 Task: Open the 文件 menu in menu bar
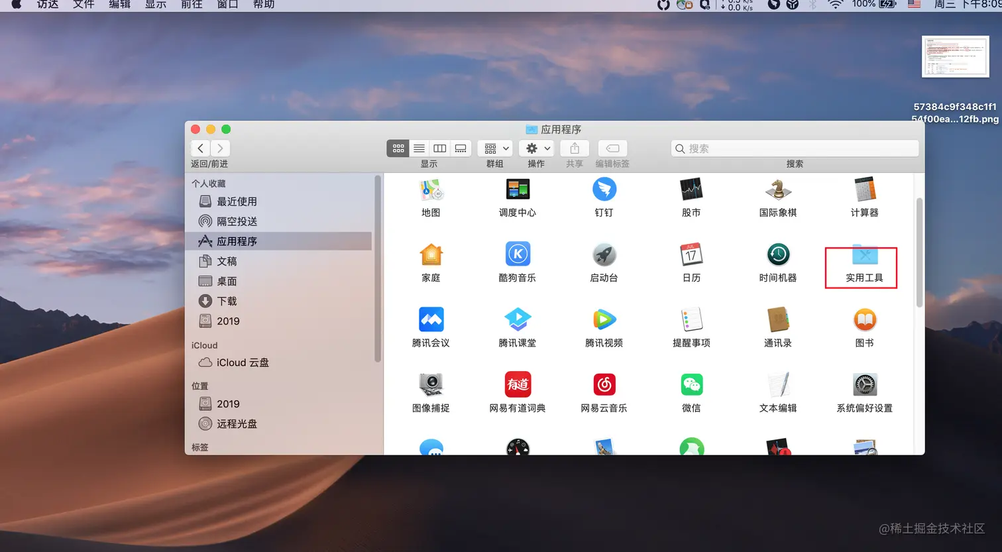pos(83,5)
